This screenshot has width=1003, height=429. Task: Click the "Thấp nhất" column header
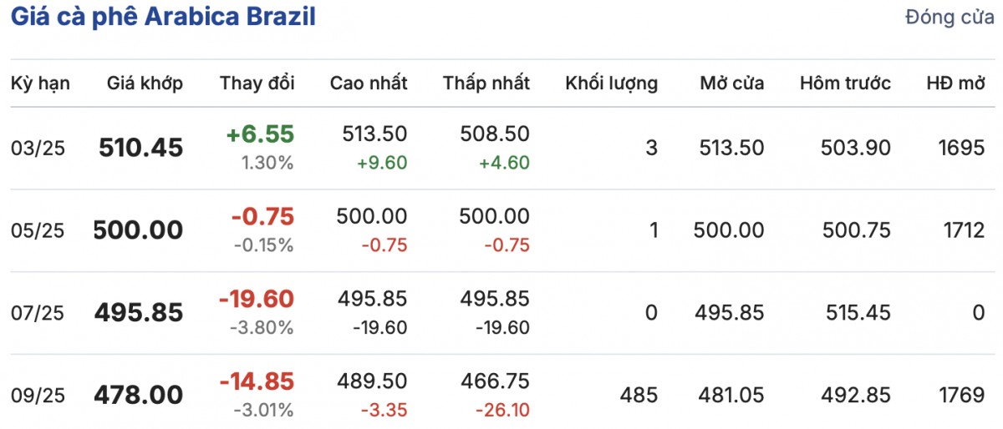click(486, 83)
